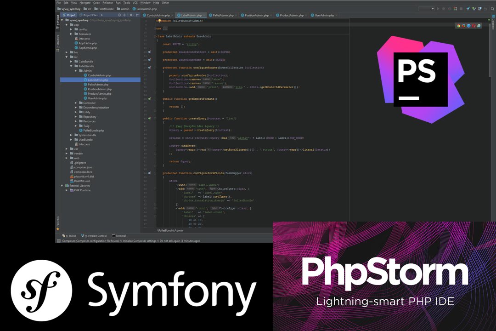Switch to UserAdmin.php editor tab
The image size is (496, 331).
[x=324, y=15]
